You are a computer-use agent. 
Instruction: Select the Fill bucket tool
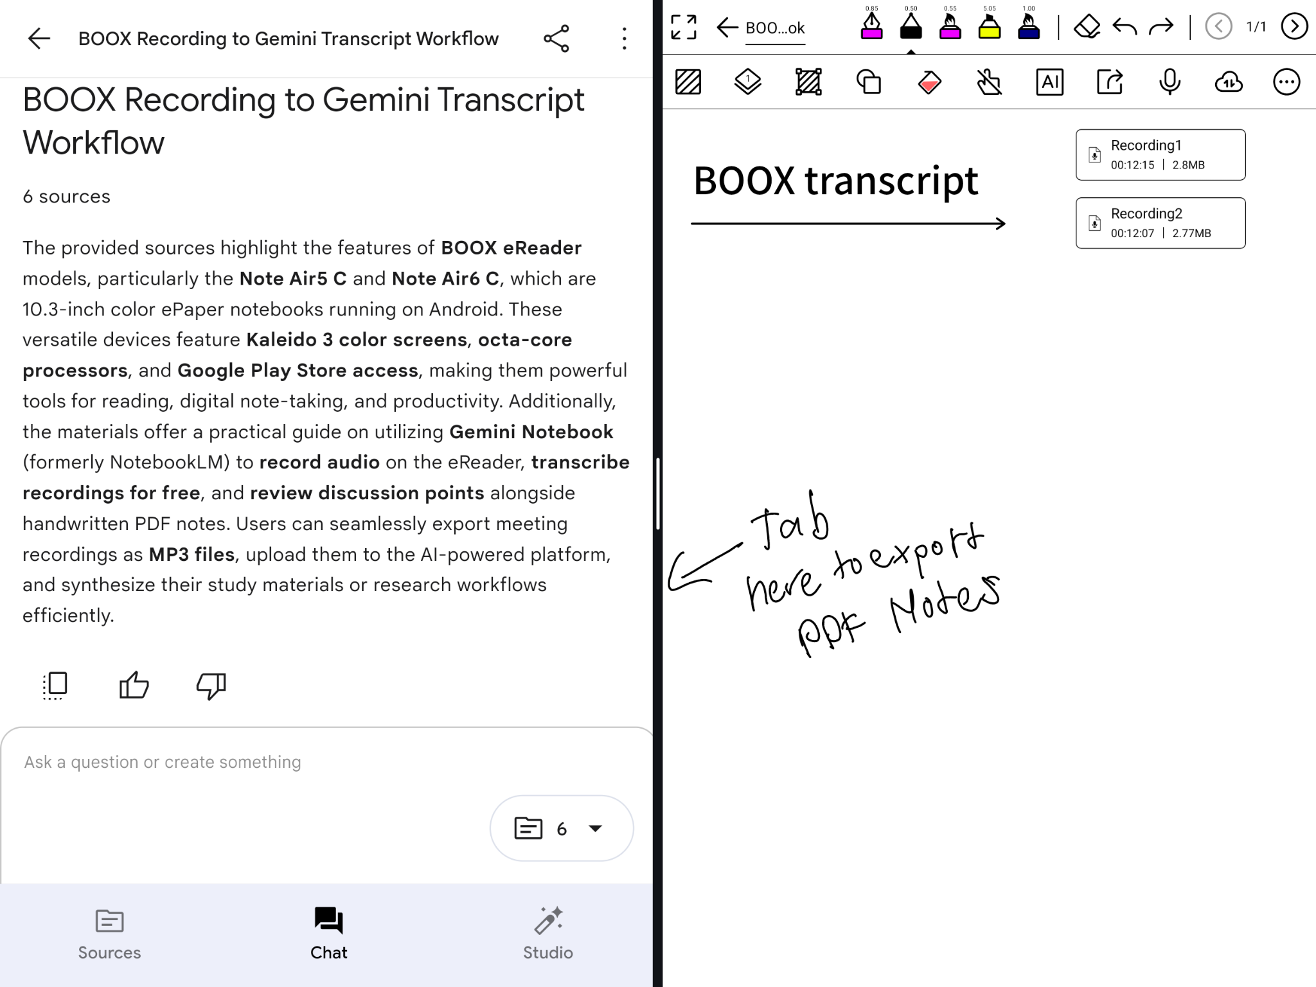click(929, 82)
